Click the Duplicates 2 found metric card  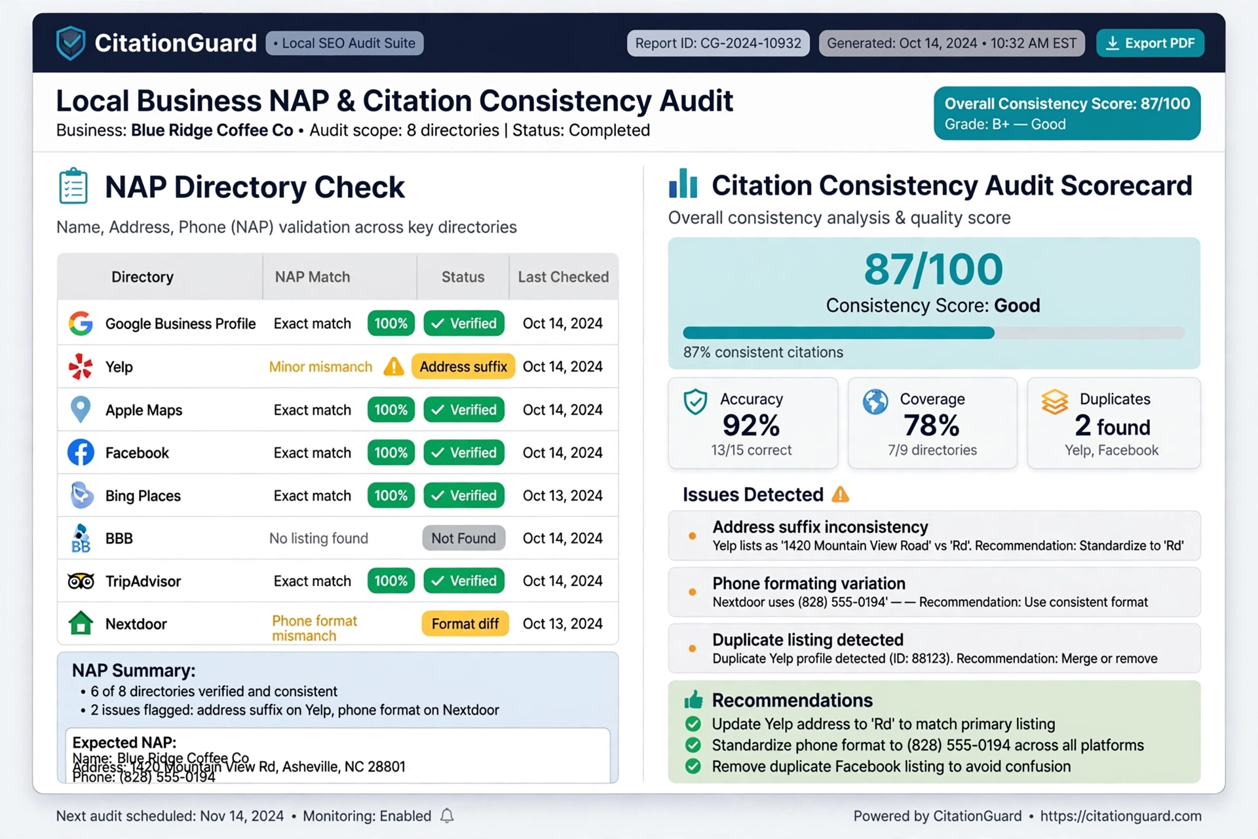[1114, 423]
